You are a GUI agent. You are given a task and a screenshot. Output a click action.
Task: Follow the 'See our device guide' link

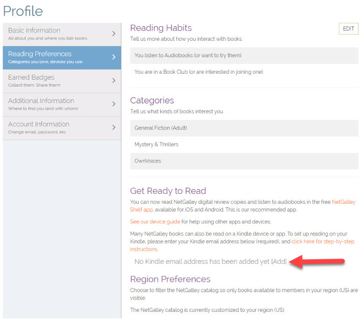(x=155, y=222)
